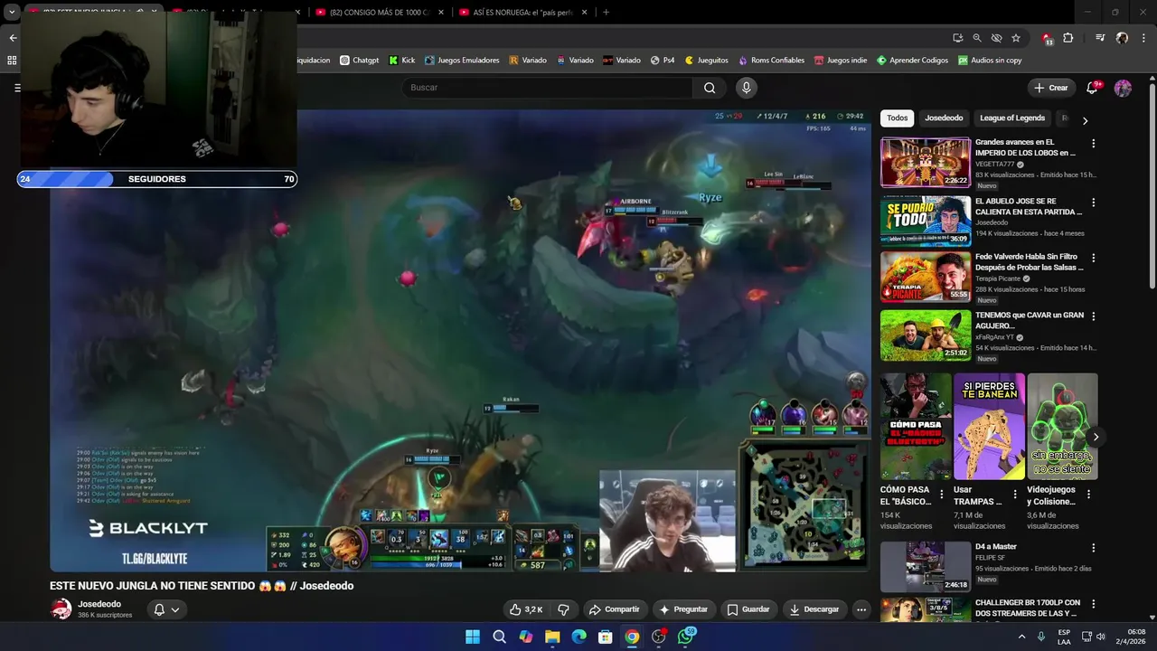
Task: Open Roms Confiables bookmark
Action: coord(771,61)
